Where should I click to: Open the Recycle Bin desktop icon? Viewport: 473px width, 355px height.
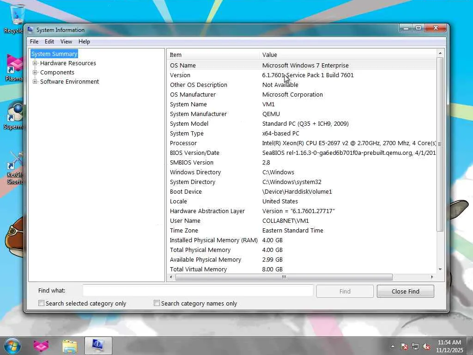13,18
